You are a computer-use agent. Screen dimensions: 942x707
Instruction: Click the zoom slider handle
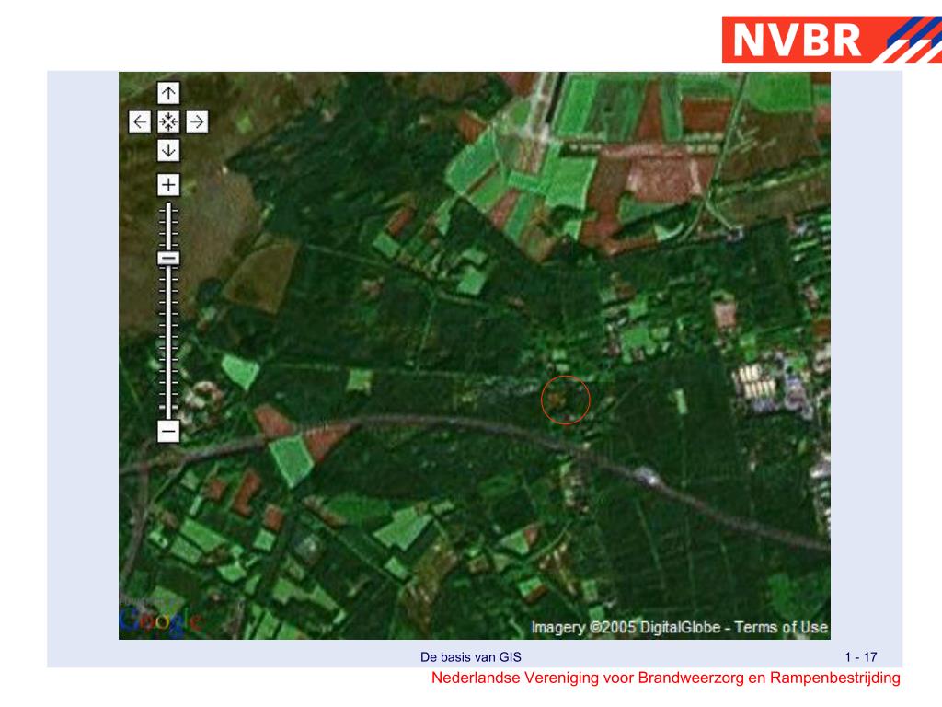(168, 259)
